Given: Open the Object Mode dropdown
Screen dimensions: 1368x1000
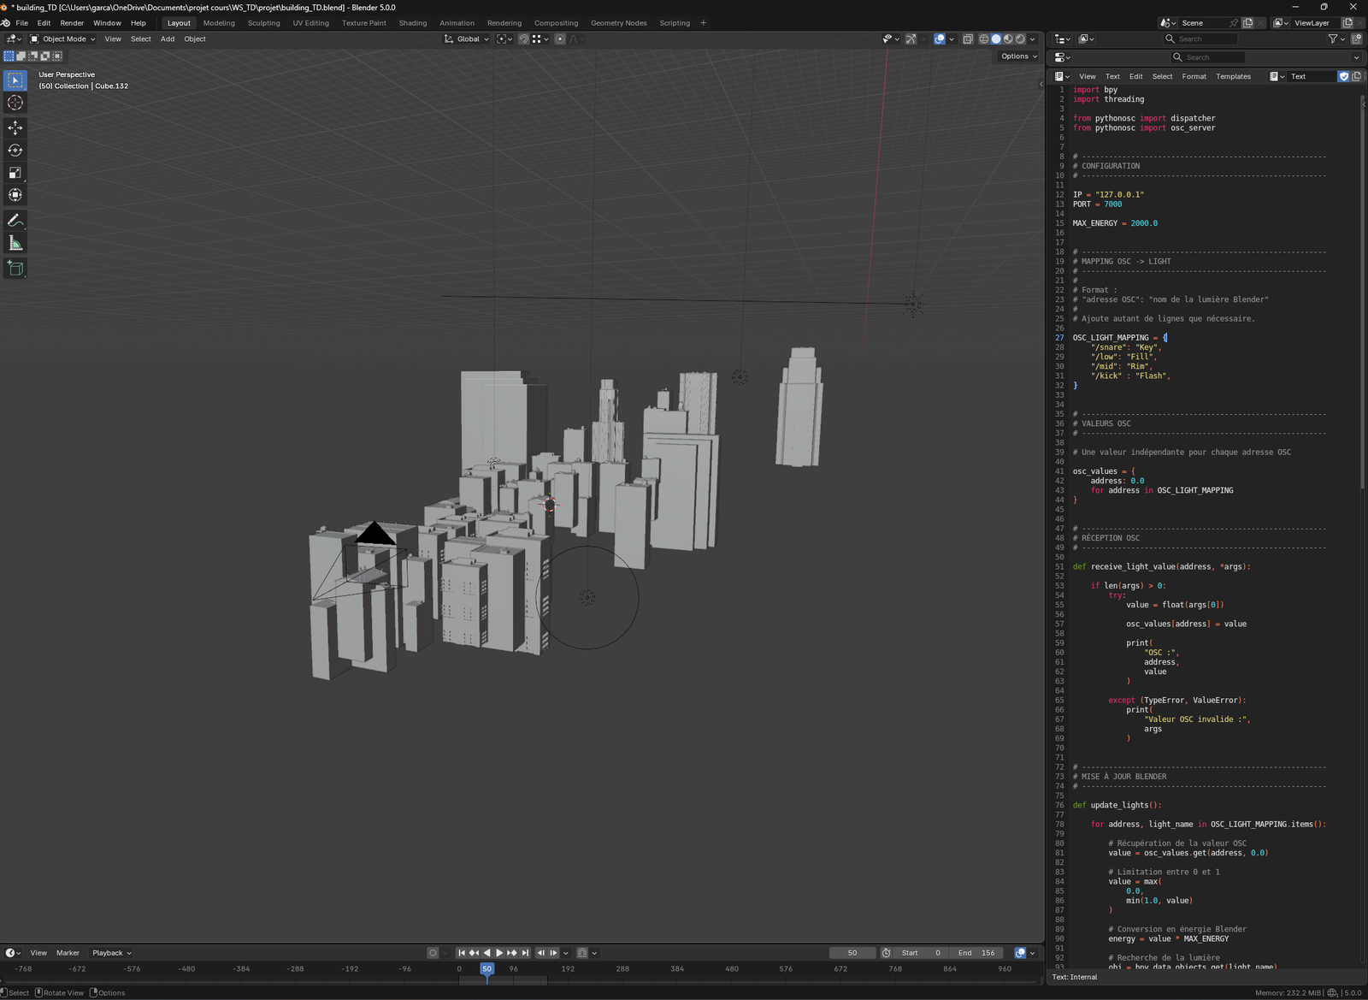Looking at the screenshot, I should click(x=63, y=38).
